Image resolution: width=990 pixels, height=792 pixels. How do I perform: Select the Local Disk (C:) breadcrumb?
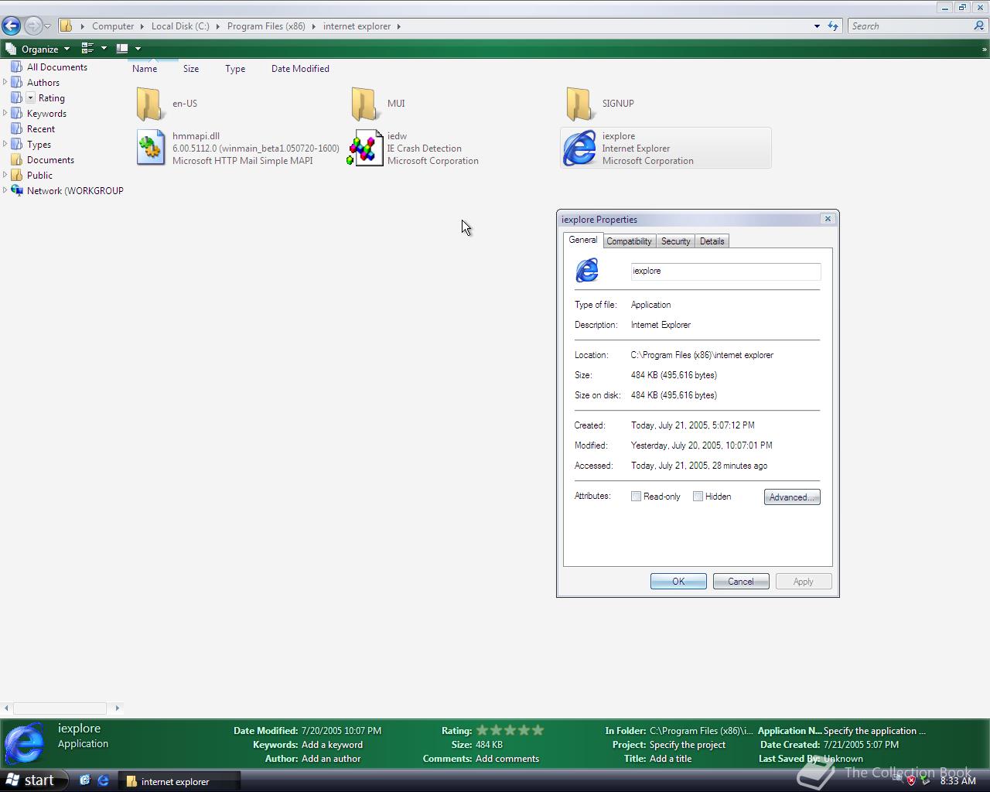pyautogui.click(x=180, y=26)
